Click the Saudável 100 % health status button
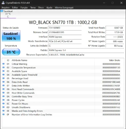 tap(11, 36)
